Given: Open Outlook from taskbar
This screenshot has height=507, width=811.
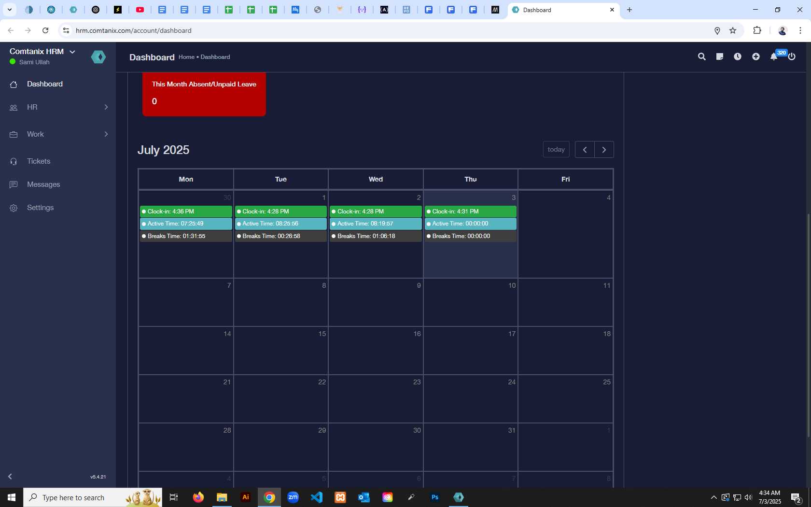Looking at the screenshot, I should pyautogui.click(x=364, y=497).
